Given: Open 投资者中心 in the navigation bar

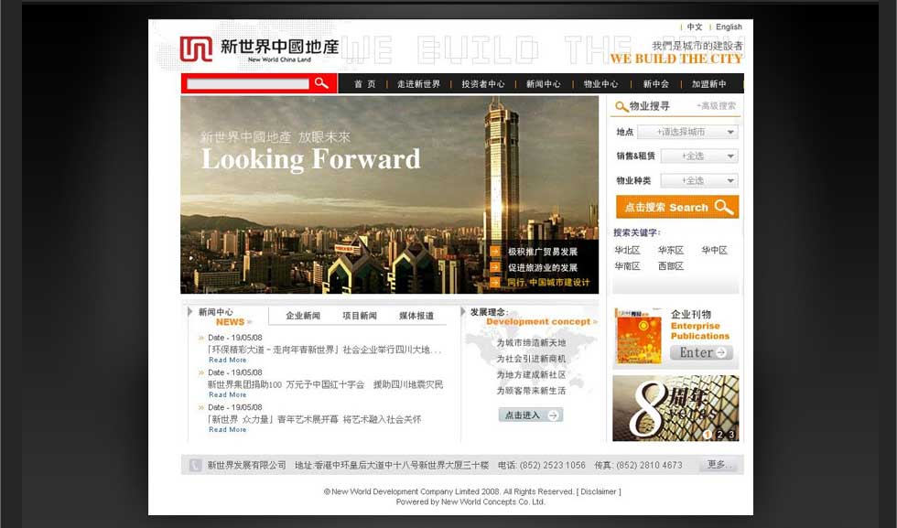Looking at the screenshot, I should tap(483, 84).
